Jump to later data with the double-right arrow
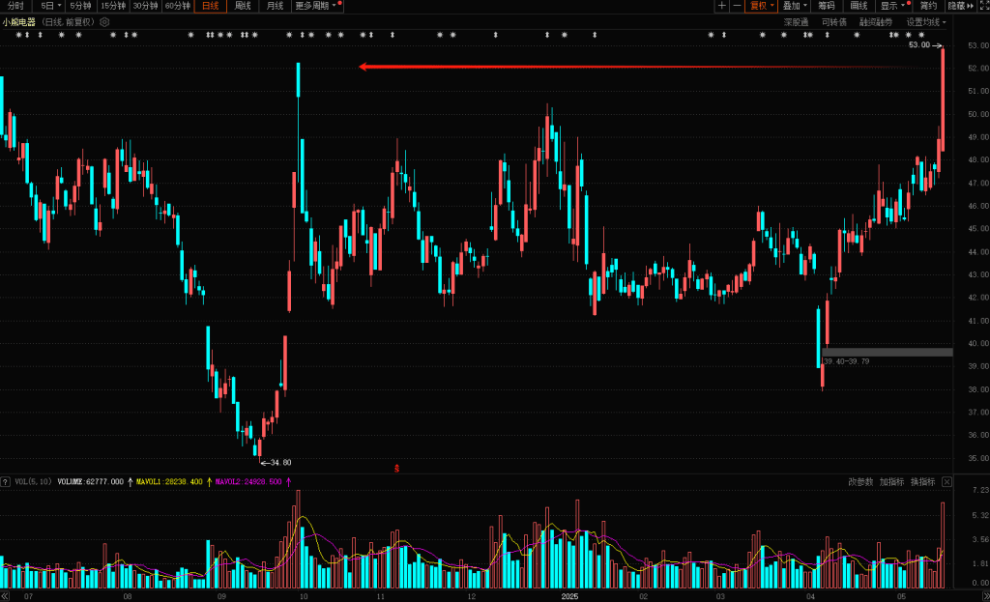The height and width of the screenshot is (602, 990). (985, 596)
